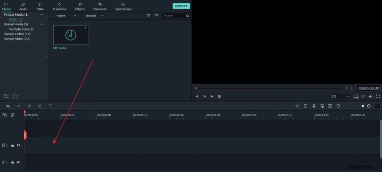The image size is (382, 172).
Task: Stop preview playback
Action: pyautogui.click(x=219, y=96)
